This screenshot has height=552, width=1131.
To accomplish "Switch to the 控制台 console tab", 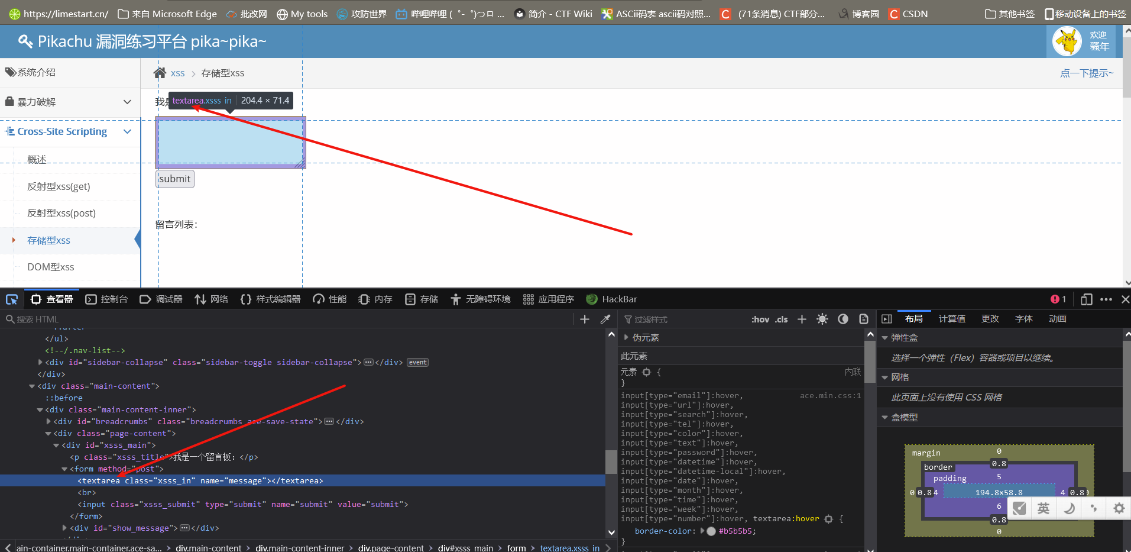I will [106, 299].
